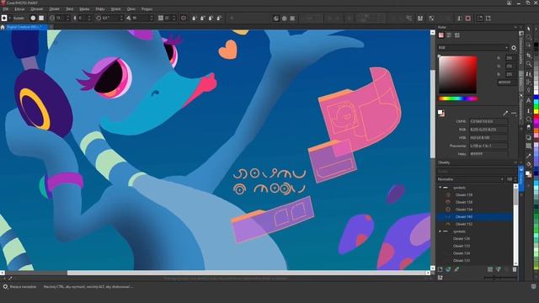The width and height of the screenshot is (539, 303).
Task: Open the Edycja menu
Action: [x=19, y=9]
